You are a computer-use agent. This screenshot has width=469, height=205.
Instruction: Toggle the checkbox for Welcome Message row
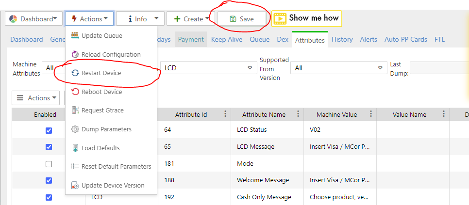coord(49,180)
